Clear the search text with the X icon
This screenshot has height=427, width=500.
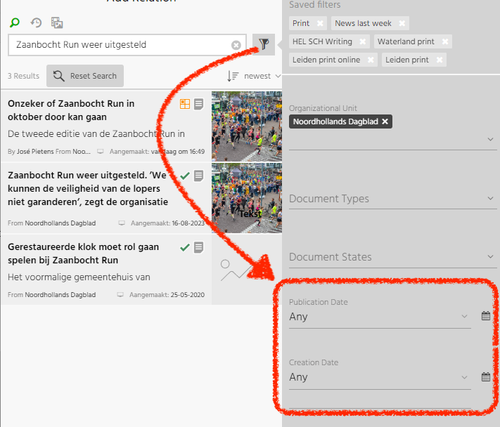(236, 45)
